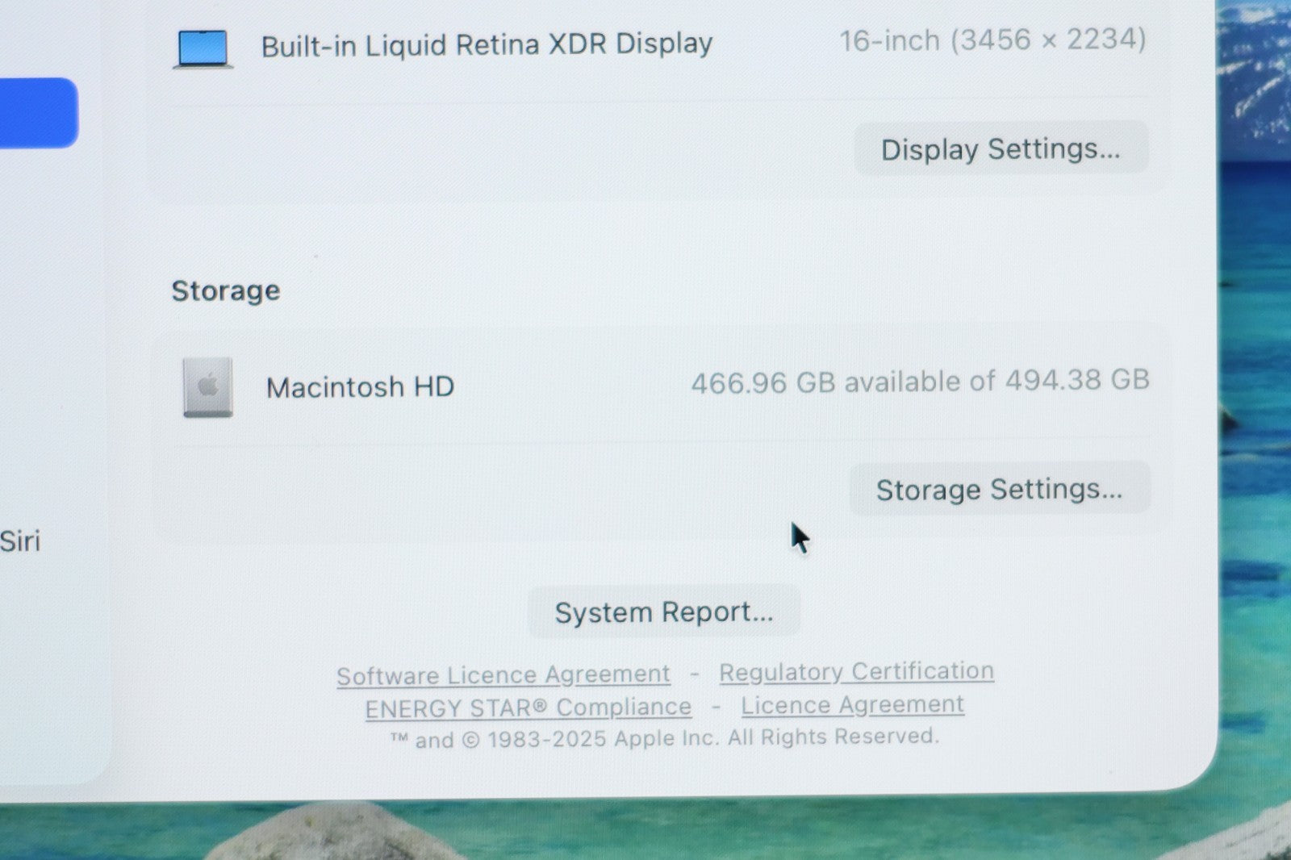
Task: Click the Macintosh HD drive icon
Action: point(208,387)
